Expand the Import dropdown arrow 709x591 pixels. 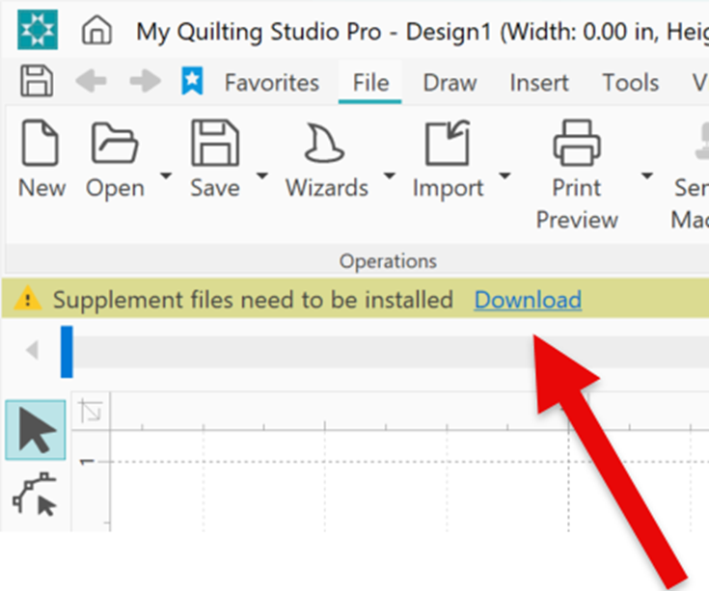point(505,175)
